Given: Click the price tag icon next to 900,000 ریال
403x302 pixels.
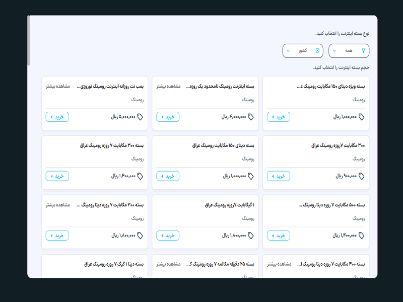Looking at the screenshot, I should click(362, 176).
